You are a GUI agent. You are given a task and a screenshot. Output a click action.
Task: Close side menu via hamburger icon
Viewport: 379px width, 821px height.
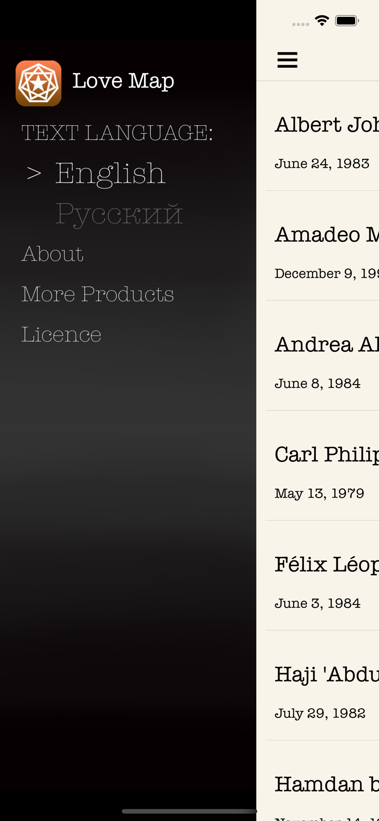tap(287, 60)
